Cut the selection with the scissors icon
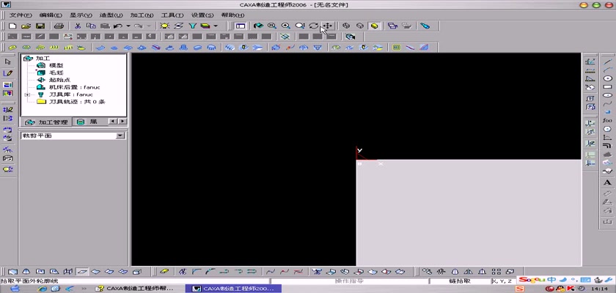616x293 pixels. [x=78, y=26]
